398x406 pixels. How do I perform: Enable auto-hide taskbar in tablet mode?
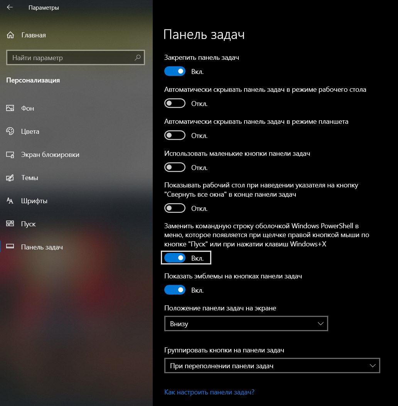(x=175, y=135)
